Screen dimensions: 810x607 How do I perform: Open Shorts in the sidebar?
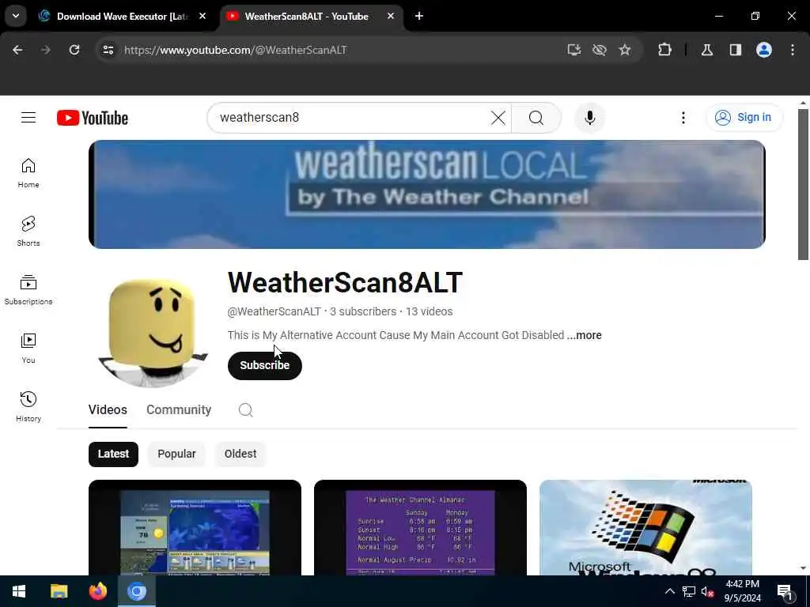coord(28,232)
